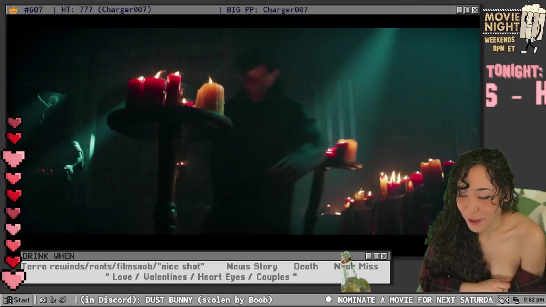
Task: Click the network tree quick launch icon
Action: click(53, 300)
